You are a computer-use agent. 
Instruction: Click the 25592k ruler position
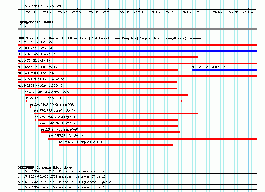[30, 12]
